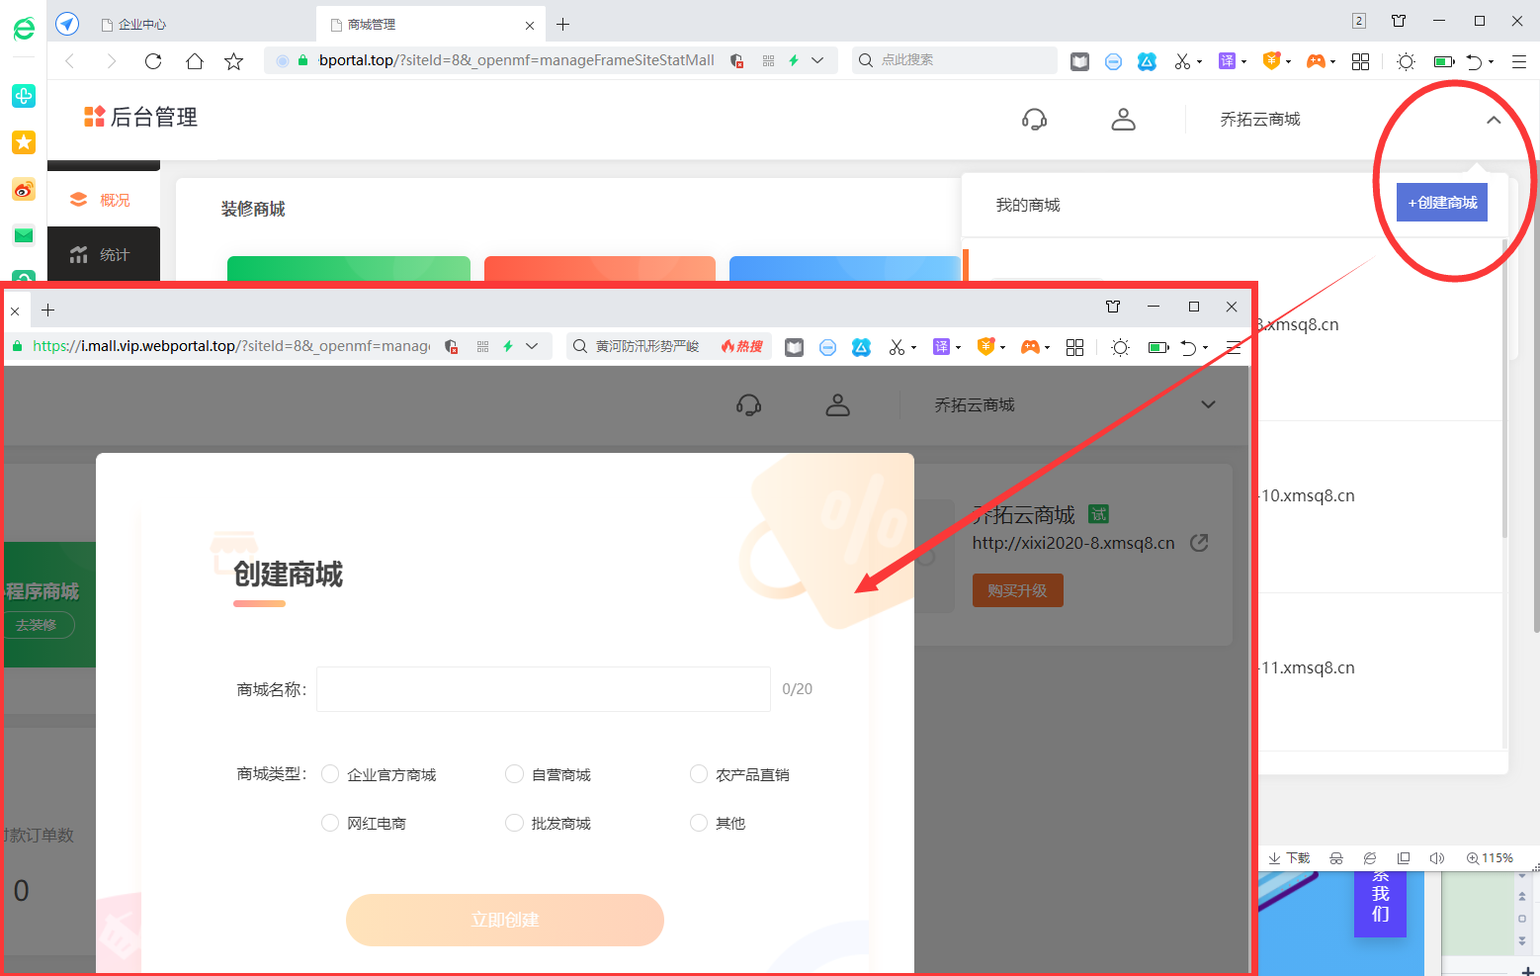Open address bar dropdown arrow in back window
The image size is (1540, 976).
coord(817,61)
